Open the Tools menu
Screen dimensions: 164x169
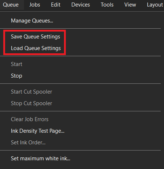point(107,5)
